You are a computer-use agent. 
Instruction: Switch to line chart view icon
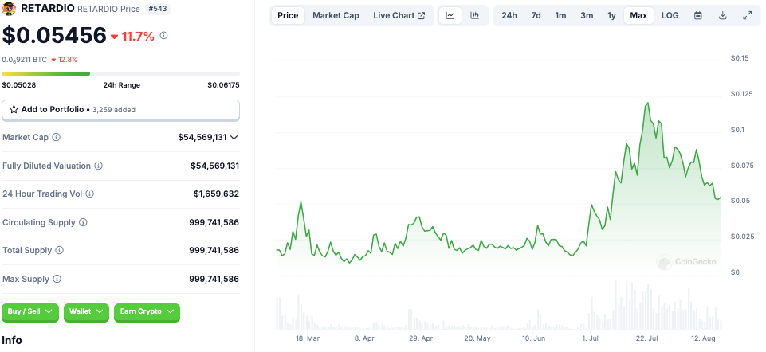[x=450, y=16]
